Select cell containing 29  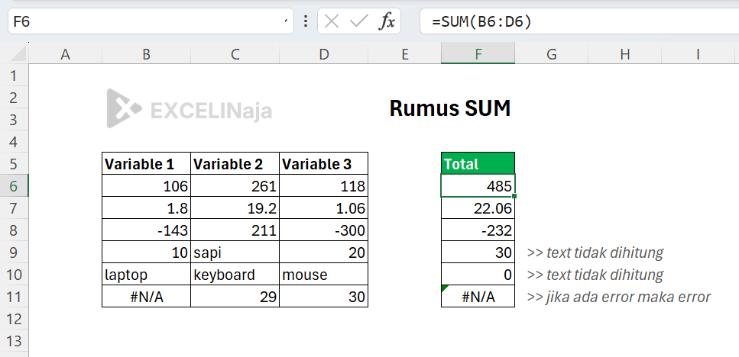click(x=235, y=296)
